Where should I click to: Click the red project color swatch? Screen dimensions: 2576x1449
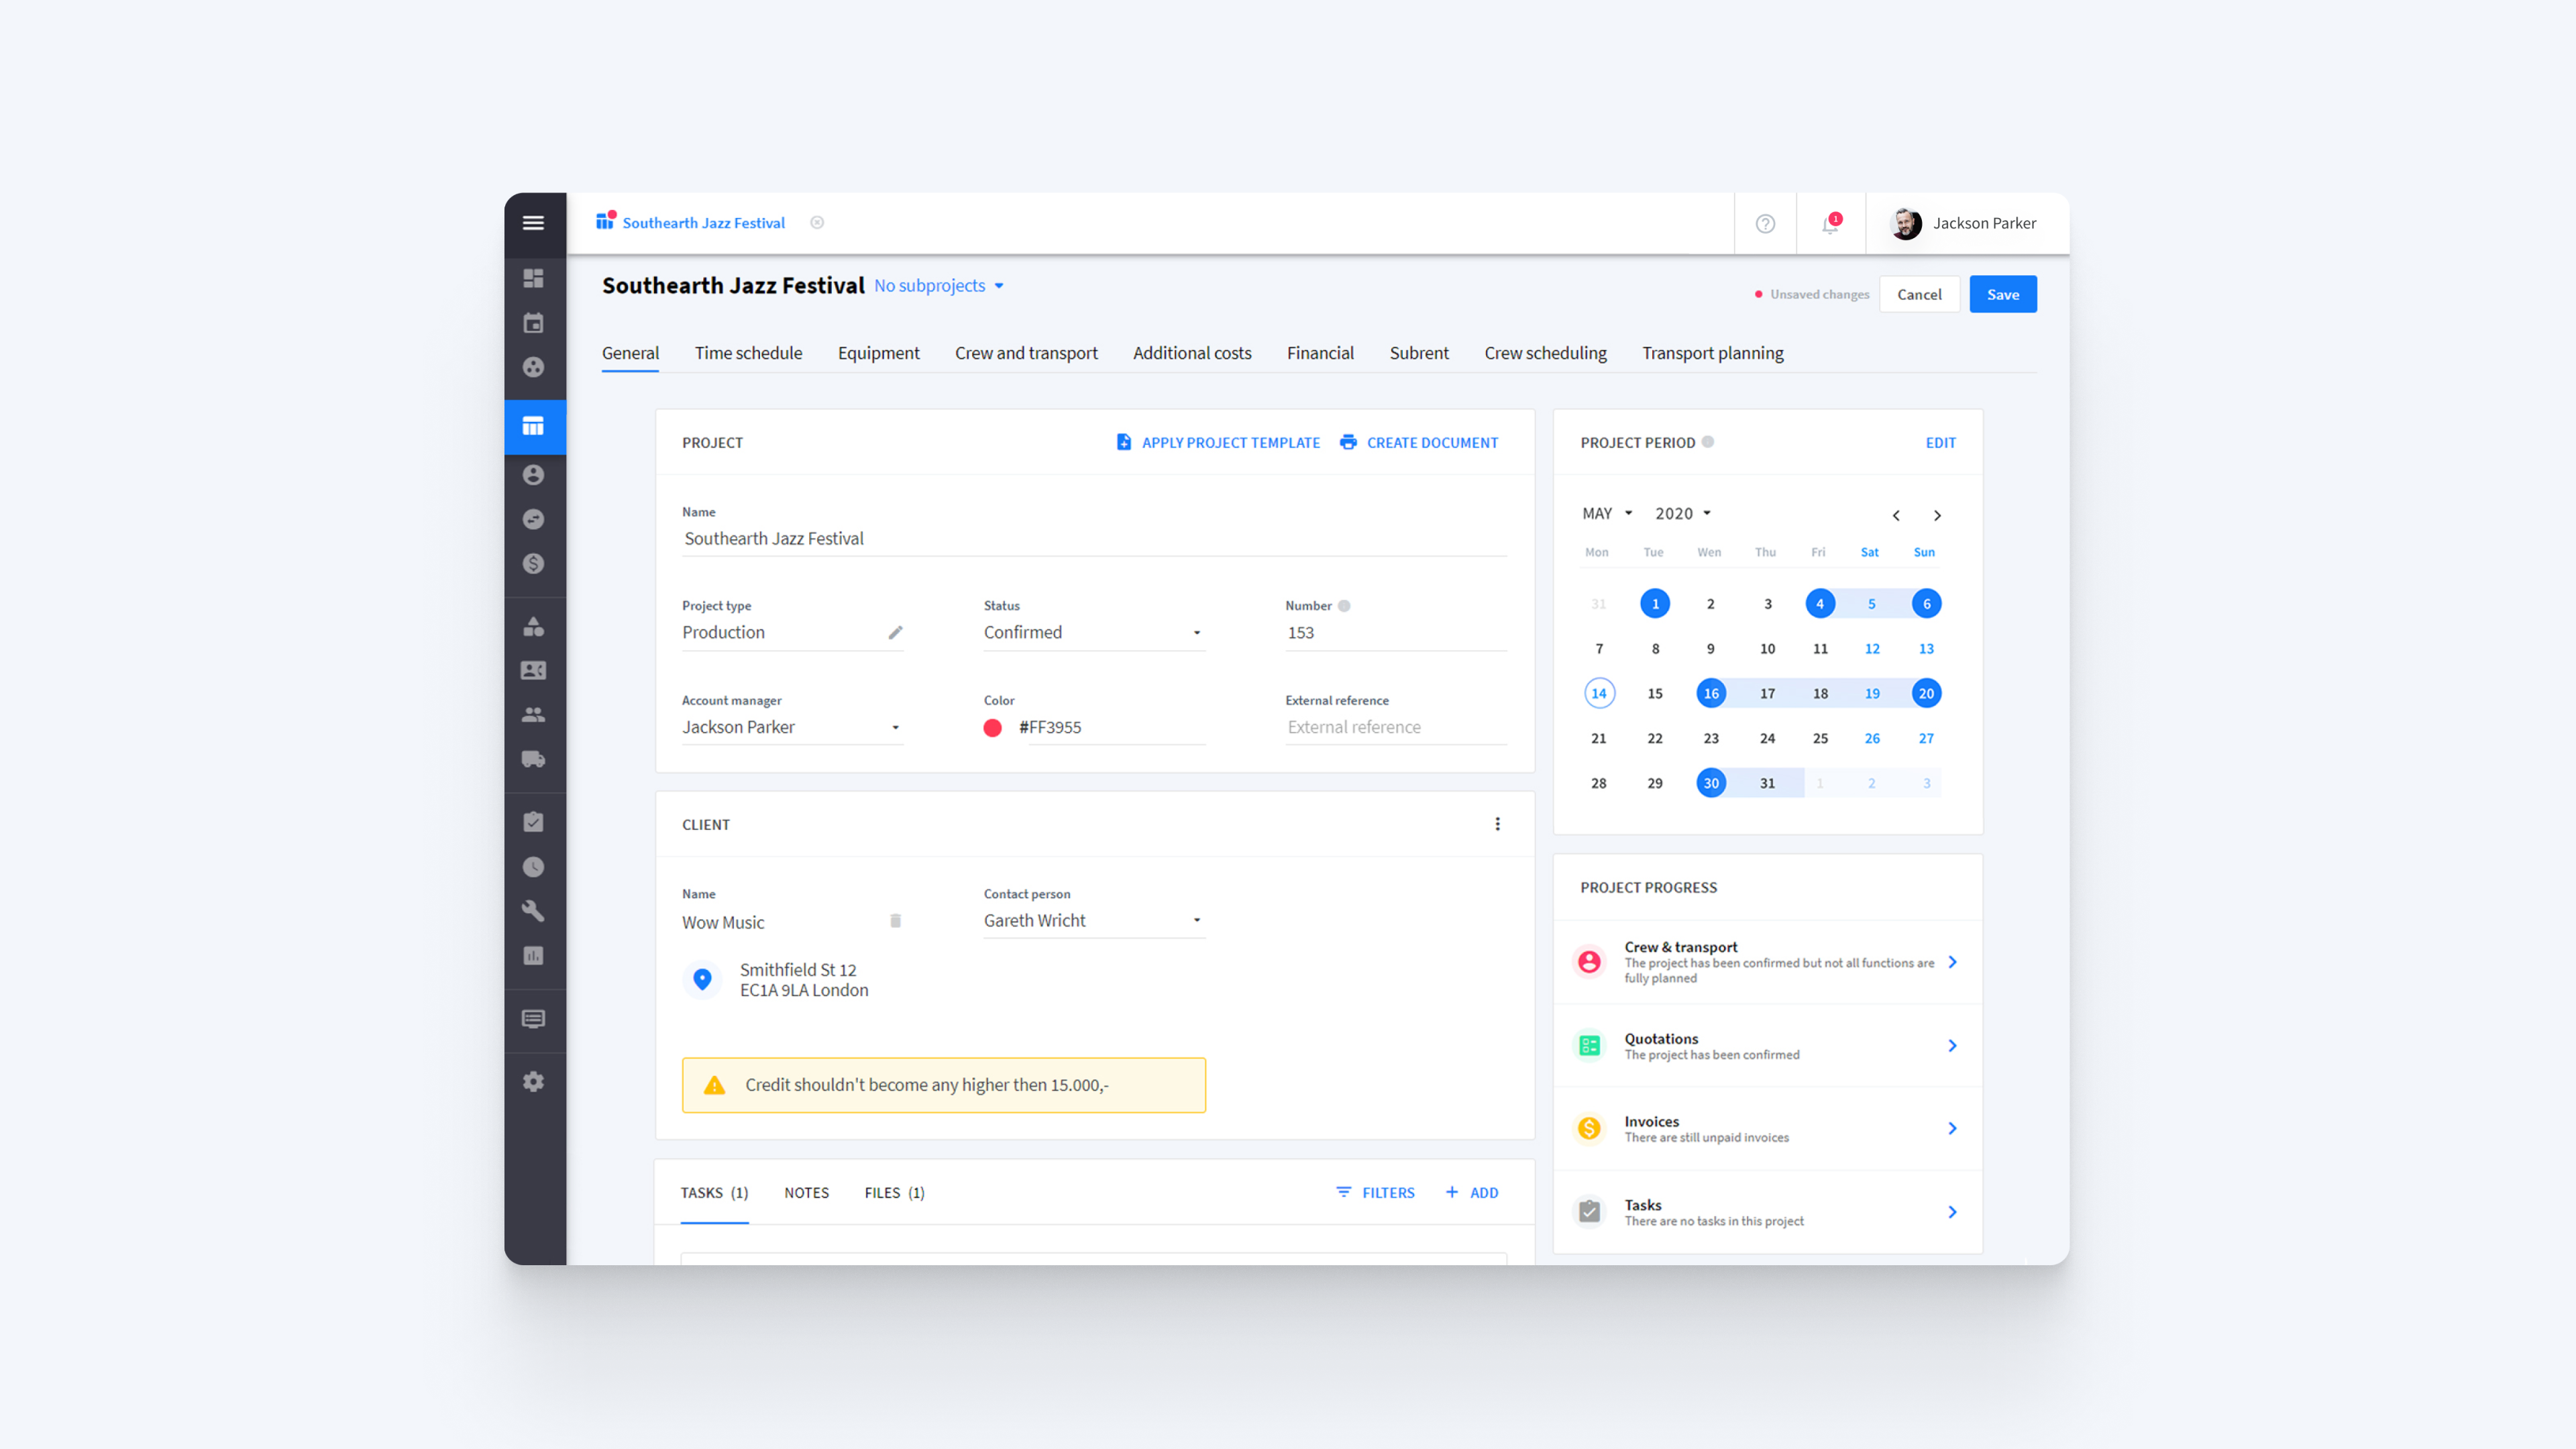(x=993, y=727)
